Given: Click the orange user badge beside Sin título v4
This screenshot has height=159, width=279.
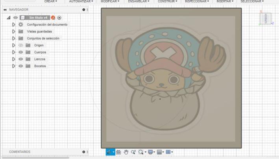Looking at the screenshot, I should pos(53,18).
